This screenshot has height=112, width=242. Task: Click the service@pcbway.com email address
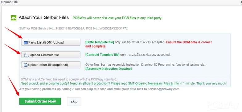coord(164,89)
